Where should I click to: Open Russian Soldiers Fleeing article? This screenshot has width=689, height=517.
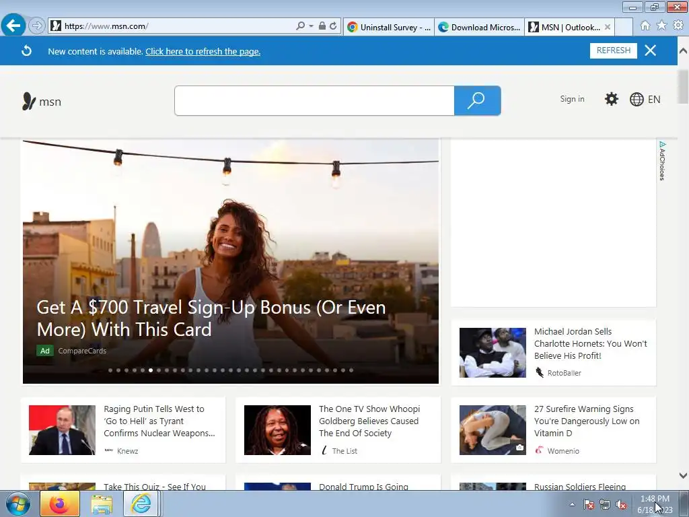(x=579, y=486)
